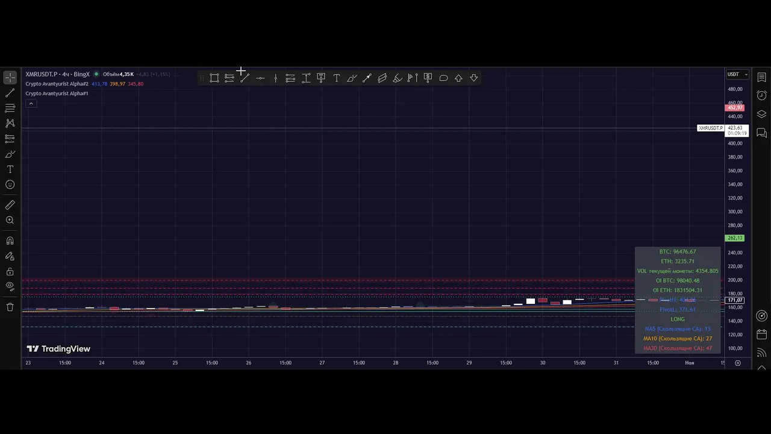Click the BTC: 96476.67 info row
The height and width of the screenshot is (434, 771).
click(x=678, y=252)
